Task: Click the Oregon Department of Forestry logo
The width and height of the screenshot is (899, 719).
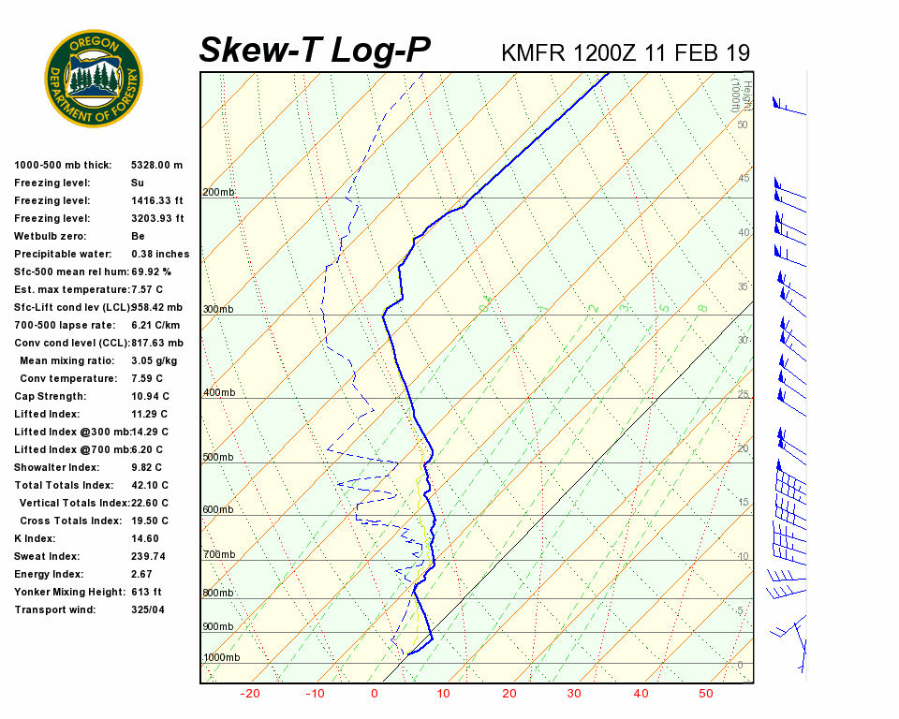Action: pyautogui.click(x=94, y=78)
